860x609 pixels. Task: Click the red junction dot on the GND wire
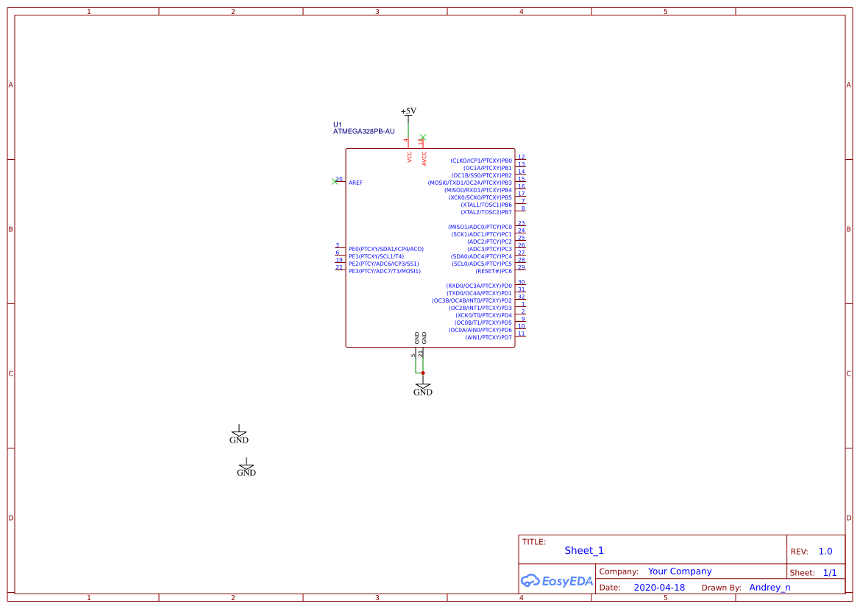(423, 373)
